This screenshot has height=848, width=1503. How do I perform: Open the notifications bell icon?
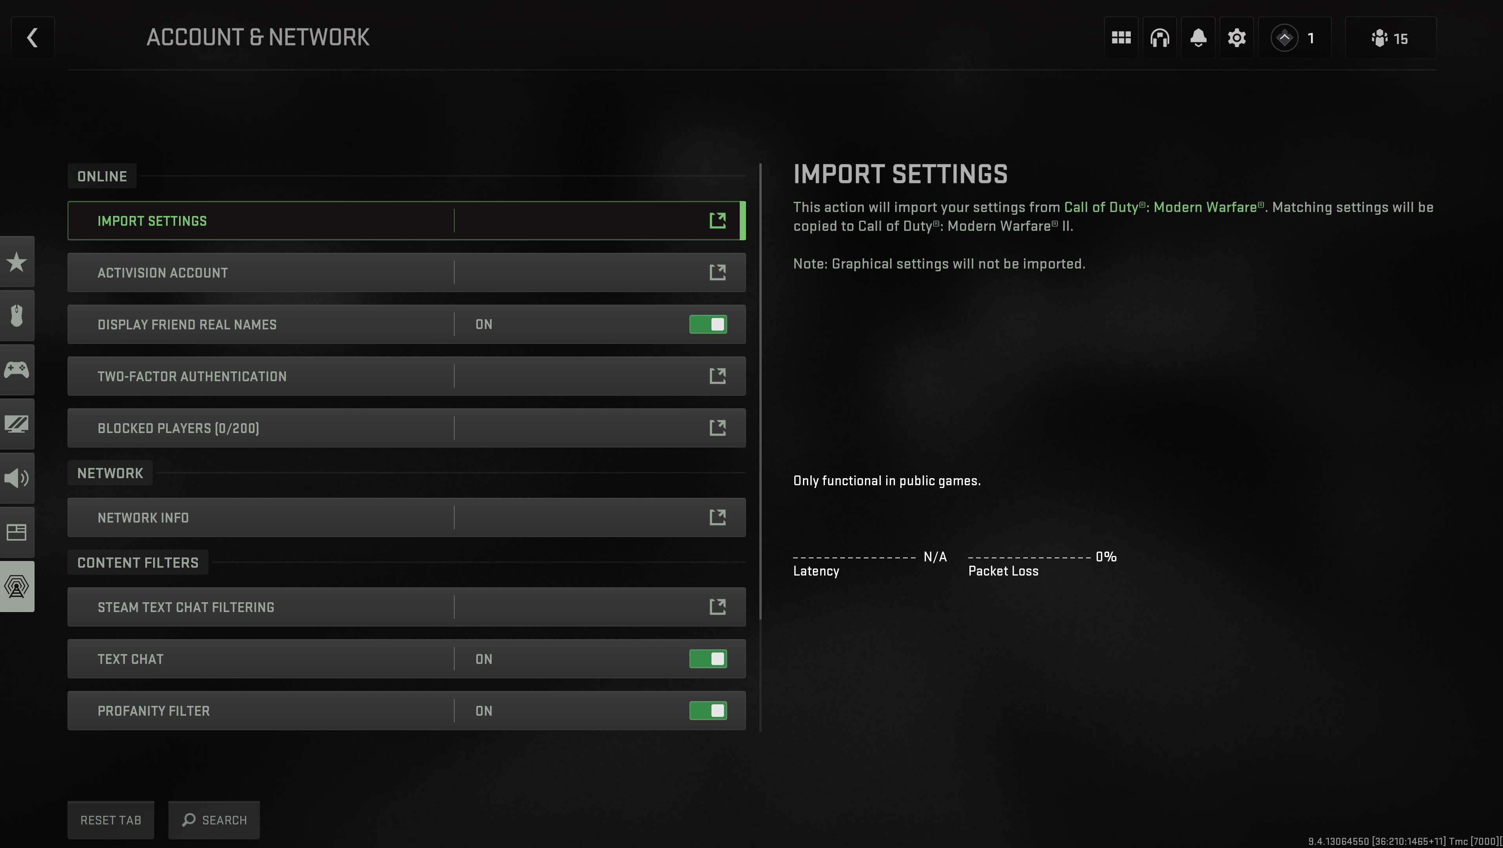coord(1198,38)
